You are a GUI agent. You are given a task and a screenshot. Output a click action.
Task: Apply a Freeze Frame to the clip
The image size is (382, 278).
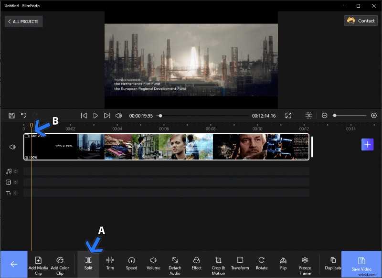click(x=305, y=263)
